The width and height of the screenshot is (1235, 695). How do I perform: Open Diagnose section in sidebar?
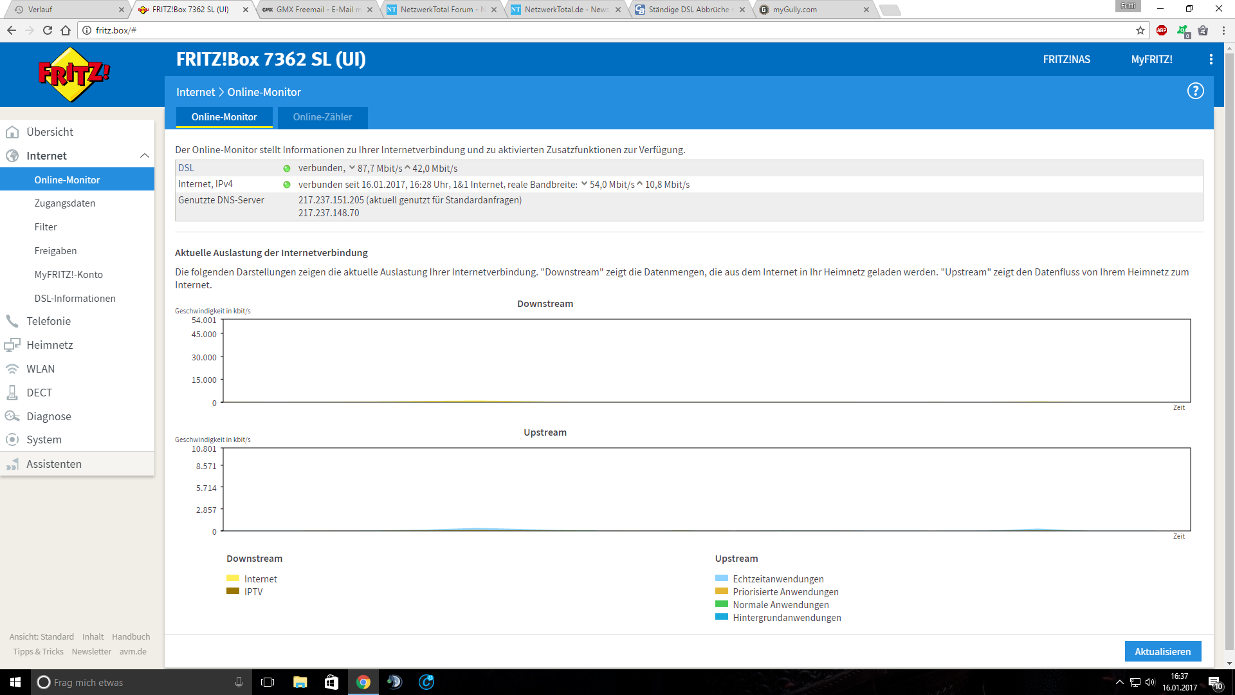(x=48, y=416)
